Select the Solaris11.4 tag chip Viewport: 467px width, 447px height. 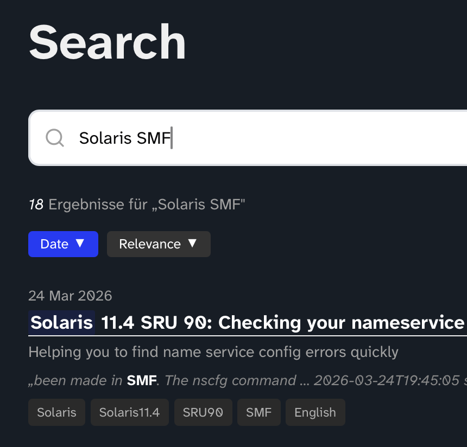tap(129, 412)
